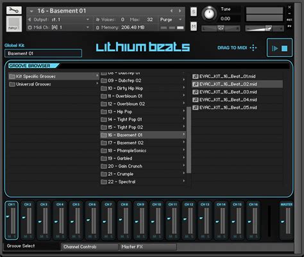Image resolution: width=304 pixels, height=257 pixels.
Task: Mute channel CH 5
Action: click(74, 237)
